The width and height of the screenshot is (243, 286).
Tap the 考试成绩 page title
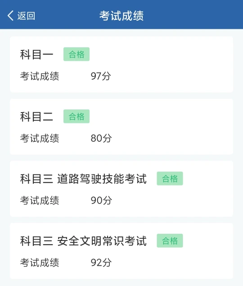121,16
